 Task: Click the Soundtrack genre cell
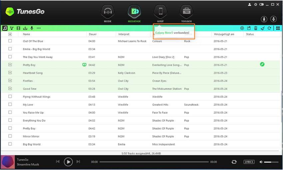click(191, 105)
